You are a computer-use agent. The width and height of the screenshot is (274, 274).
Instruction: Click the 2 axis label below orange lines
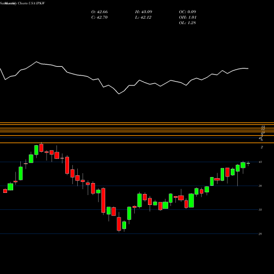pos(262,147)
